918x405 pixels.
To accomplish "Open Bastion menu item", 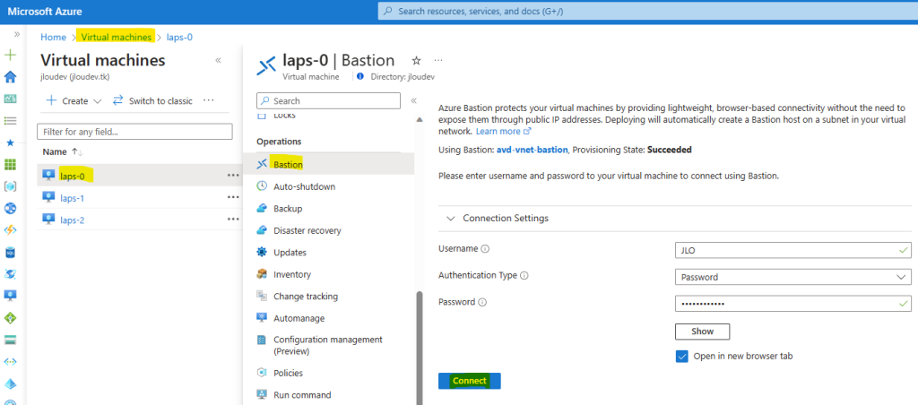I will pyautogui.click(x=328, y=165).
